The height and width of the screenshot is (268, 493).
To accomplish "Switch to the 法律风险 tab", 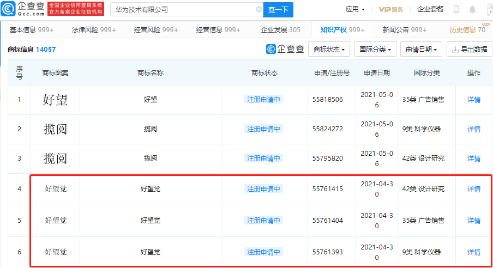I will [x=93, y=30].
